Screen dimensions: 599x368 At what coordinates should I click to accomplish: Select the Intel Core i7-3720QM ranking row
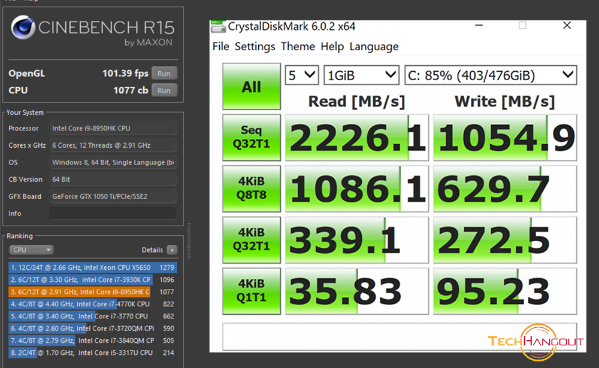92,329
